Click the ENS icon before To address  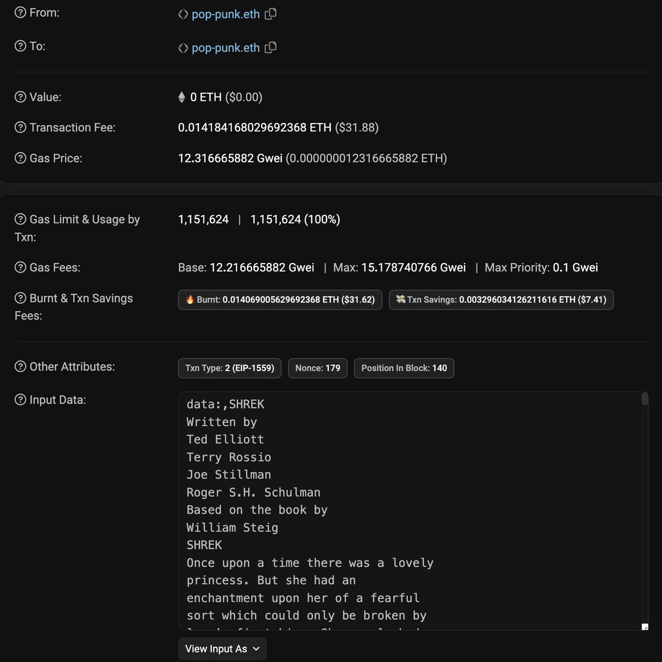[x=183, y=48]
